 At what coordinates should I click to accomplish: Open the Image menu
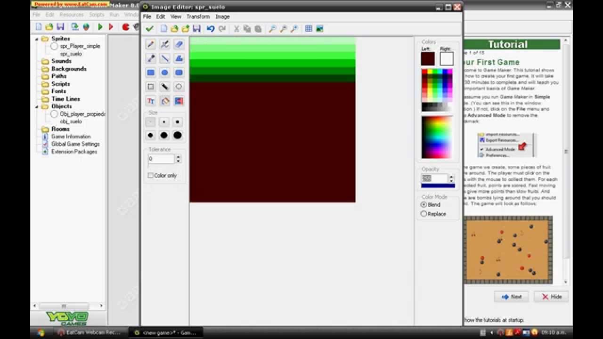tap(222, 16)
